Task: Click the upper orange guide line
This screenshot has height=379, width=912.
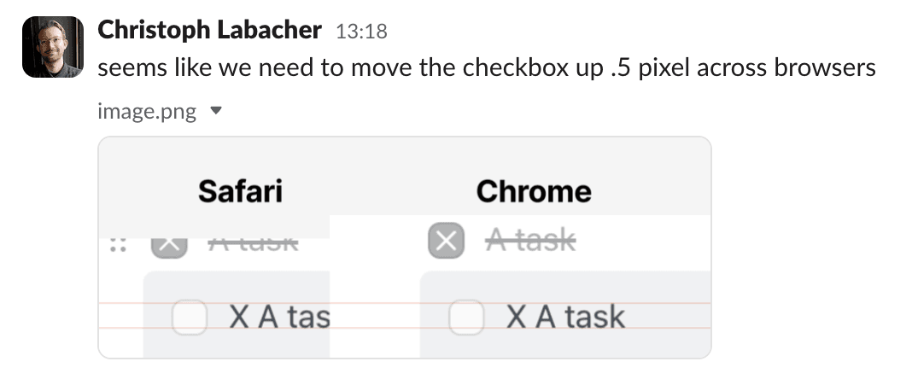Action: [404, 303]
